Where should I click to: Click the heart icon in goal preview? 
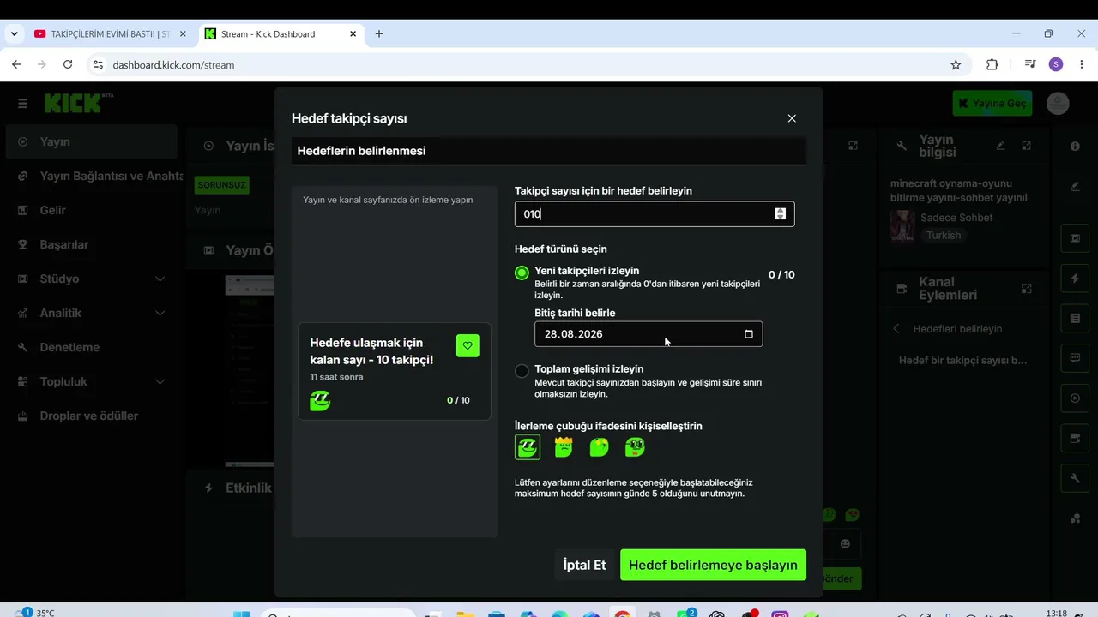click(468, 345)
